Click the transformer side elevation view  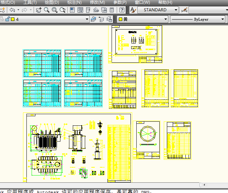click(77, 138)
